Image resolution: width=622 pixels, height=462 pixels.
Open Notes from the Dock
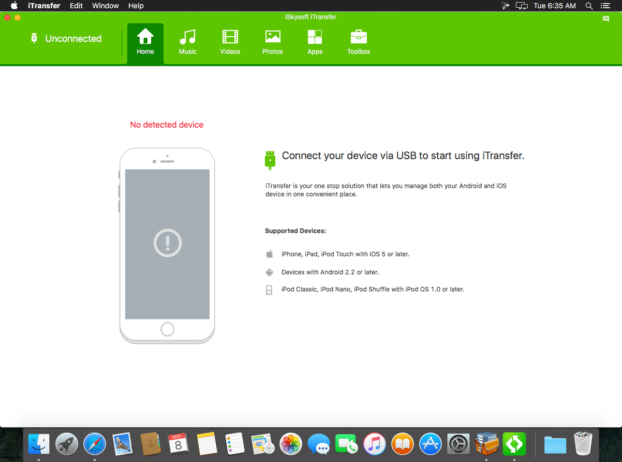click(x=206, y=443)
